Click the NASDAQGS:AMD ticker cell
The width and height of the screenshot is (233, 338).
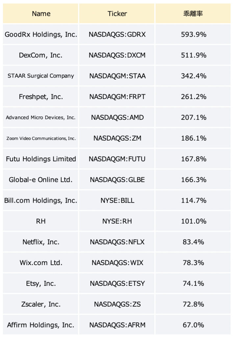117,117
